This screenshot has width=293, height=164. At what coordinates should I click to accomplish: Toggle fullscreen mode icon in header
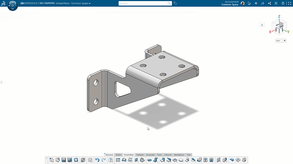(x=289, y=3)
